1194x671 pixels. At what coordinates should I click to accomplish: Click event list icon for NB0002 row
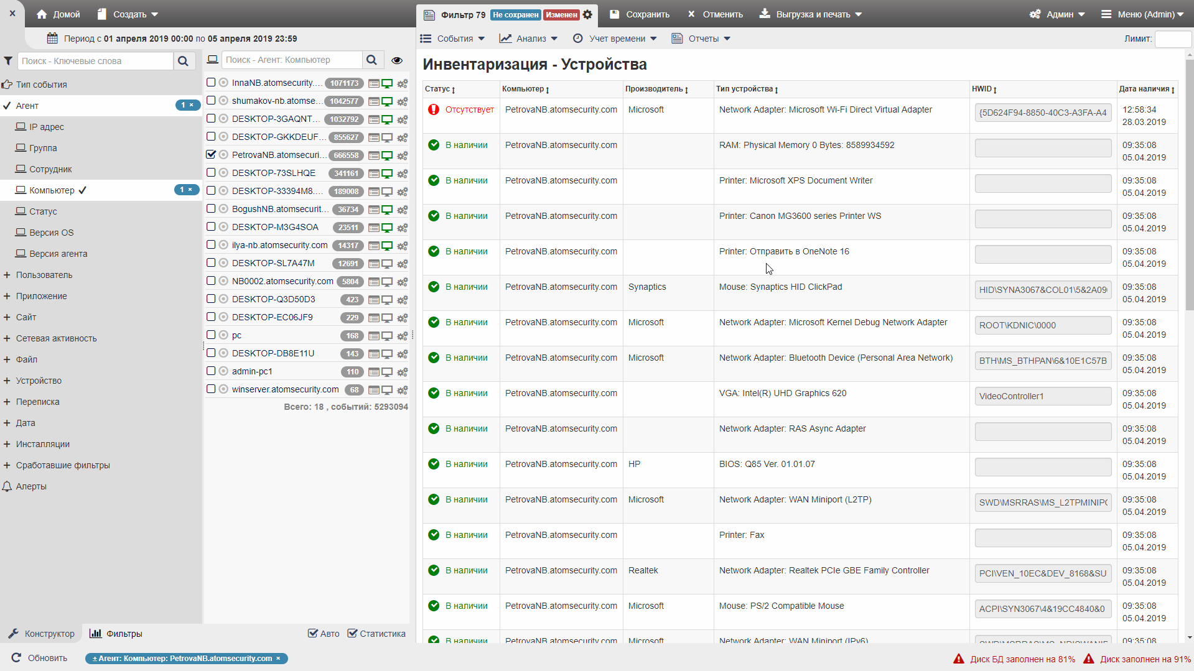pyautogui.click(x=374, y=282)
